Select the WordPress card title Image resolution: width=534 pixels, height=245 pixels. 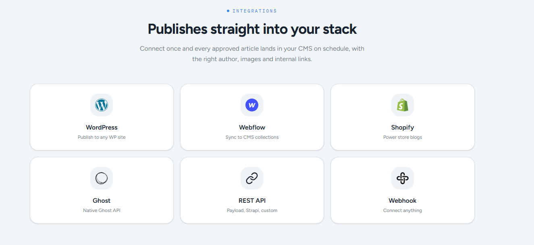click(102, 128)
